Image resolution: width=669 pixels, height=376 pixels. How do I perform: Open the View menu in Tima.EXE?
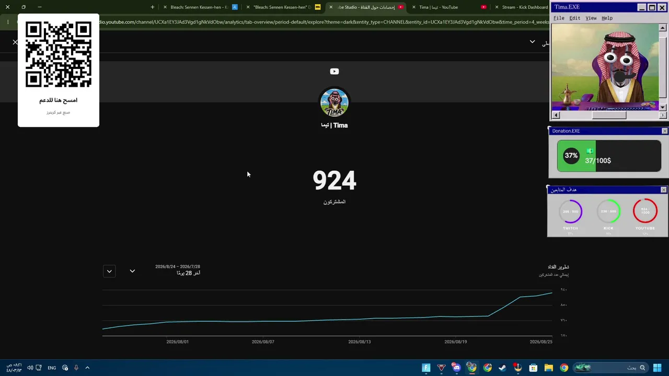[591, 18]
